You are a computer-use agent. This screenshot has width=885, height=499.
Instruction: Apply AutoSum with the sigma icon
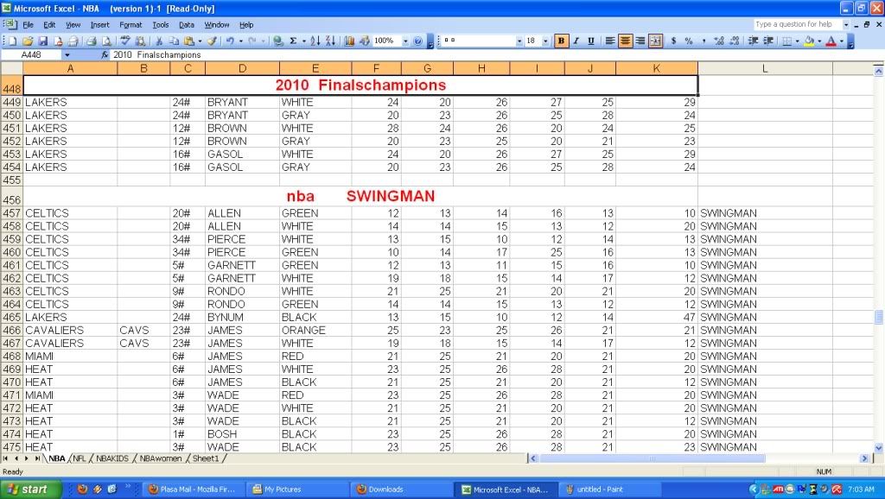point(293,41)
